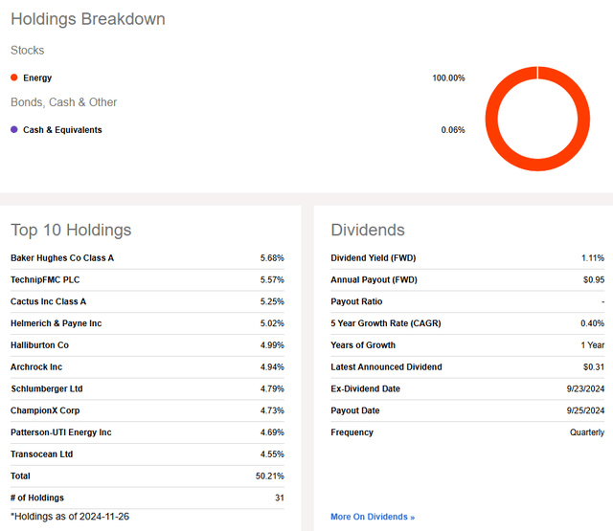Click the Holdings Breakdown heading

87,19
